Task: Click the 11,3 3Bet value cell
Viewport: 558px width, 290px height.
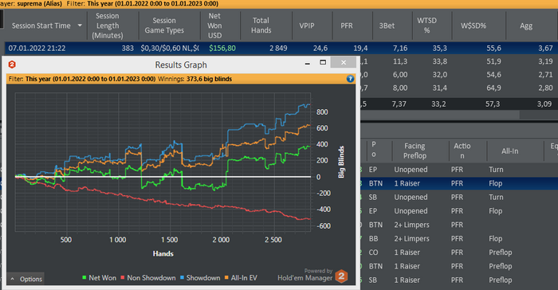Action: coord(400,61)
